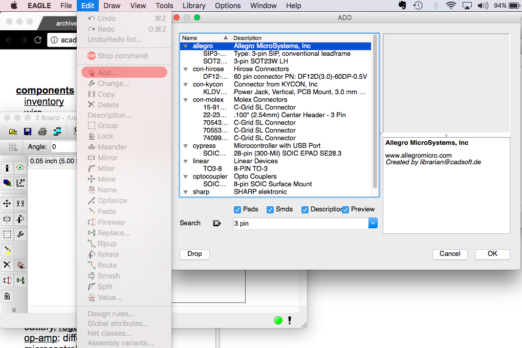Select the TO3-8 8-PIN TO-3 row

276,169
